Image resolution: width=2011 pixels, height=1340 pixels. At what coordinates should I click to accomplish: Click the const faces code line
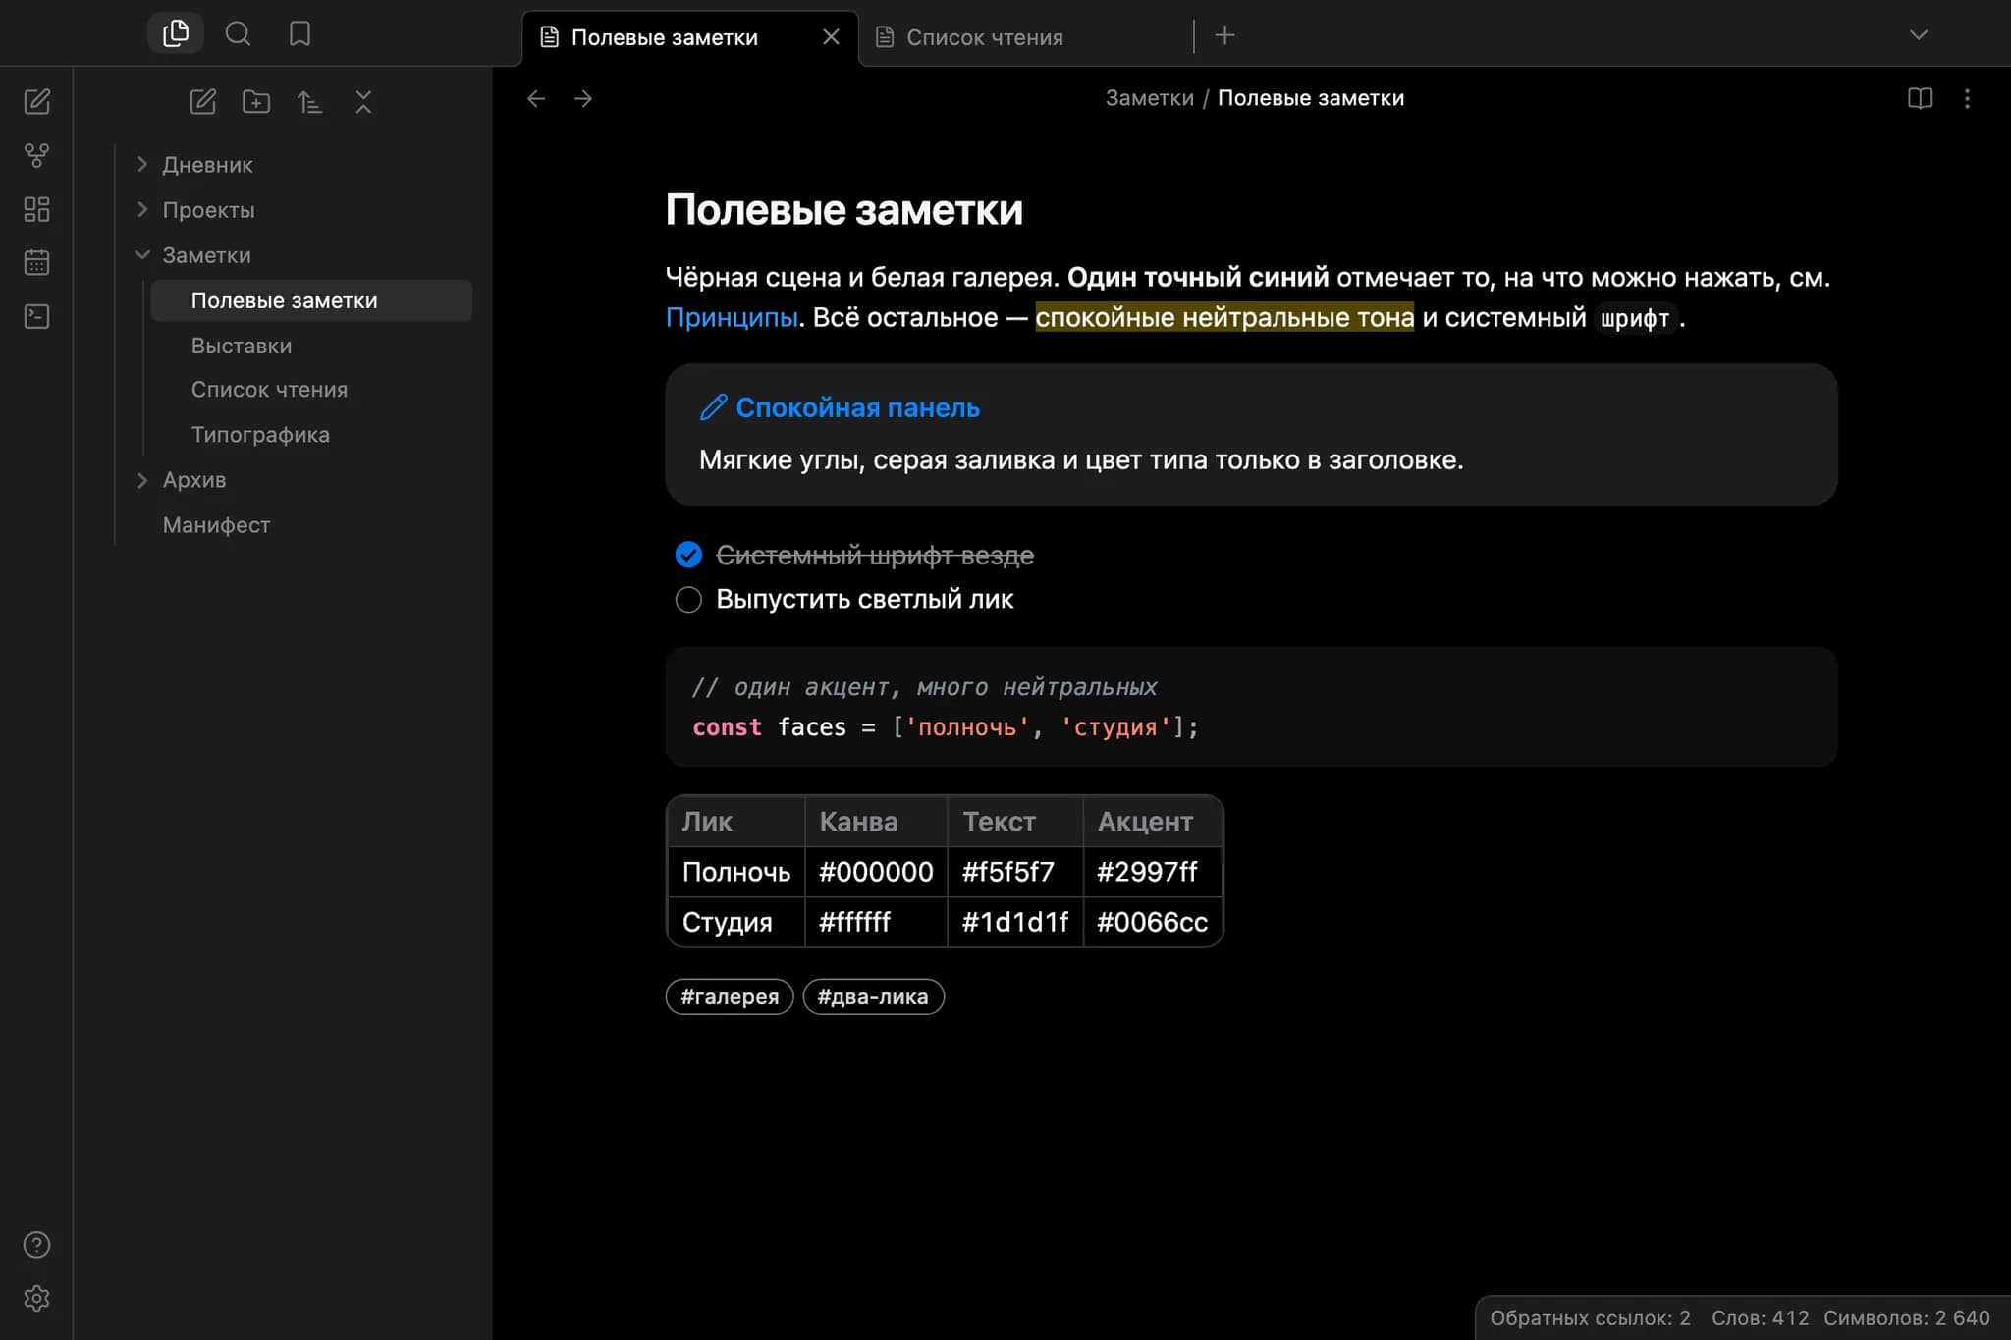[x=946, y=727]
